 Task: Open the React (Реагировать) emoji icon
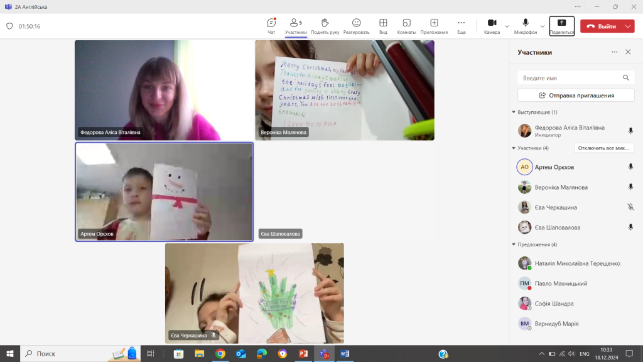[356, 23]
